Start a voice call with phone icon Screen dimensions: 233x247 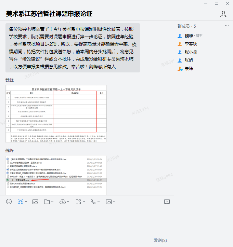click(93, 202)
